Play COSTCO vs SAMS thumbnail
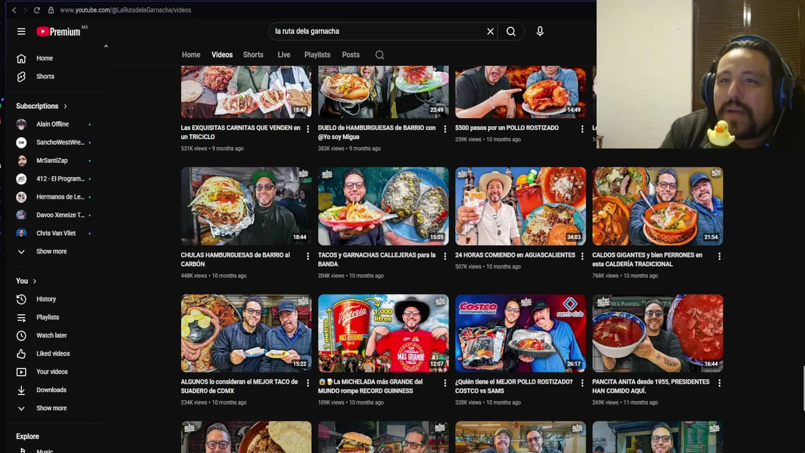This screenshot has height=453, width=805. point(520,333)
